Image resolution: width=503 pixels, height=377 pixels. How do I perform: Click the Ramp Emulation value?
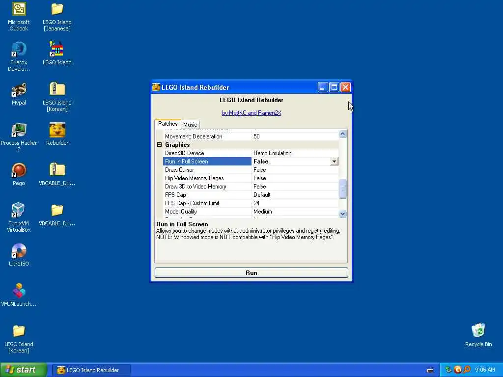272,153
